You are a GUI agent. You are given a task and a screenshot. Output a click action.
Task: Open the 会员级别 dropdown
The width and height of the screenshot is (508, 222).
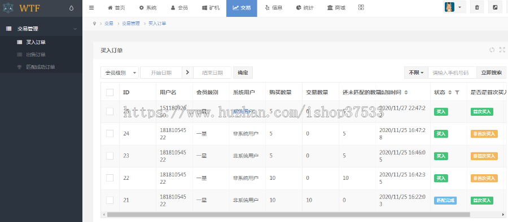coord(120,73)
